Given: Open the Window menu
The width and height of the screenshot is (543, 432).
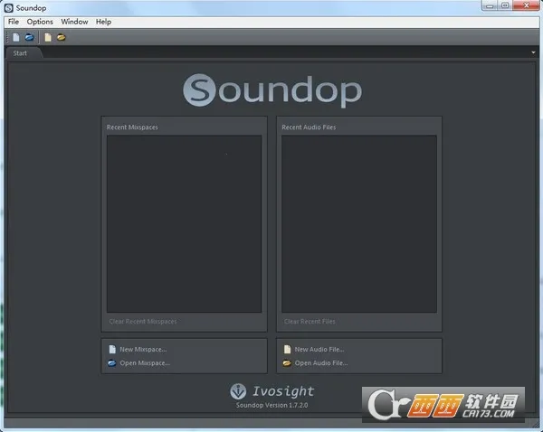Looking at the screenshot, I should click(x=74, y=22).
